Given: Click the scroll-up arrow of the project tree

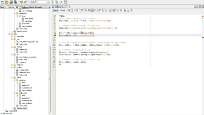Looking at the screenshot, I should click(x=50, y=10).
